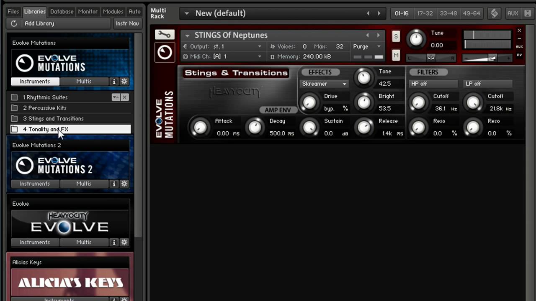The image size is (536, 301).
Task: Toggle the HP off filter switch
Action: [x=433, y=84]
